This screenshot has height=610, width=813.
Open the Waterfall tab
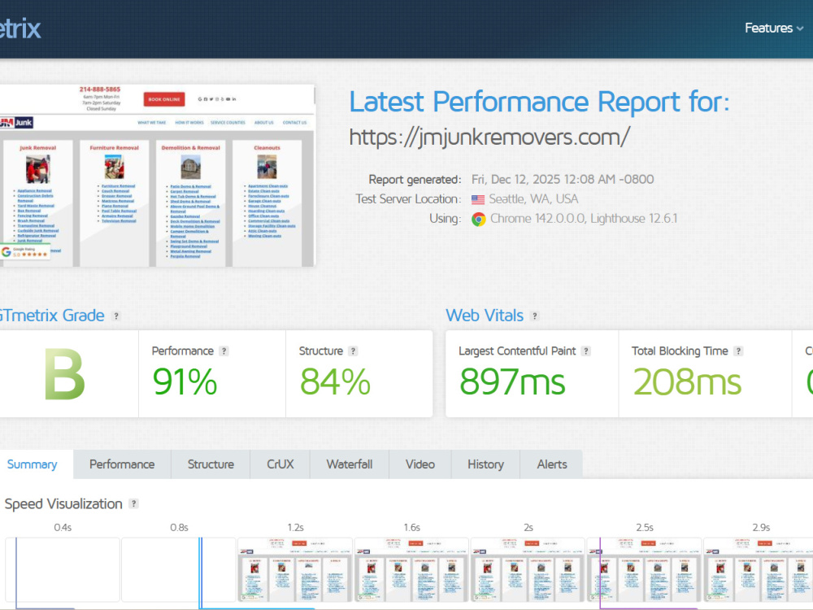click(x=350, y=464)
